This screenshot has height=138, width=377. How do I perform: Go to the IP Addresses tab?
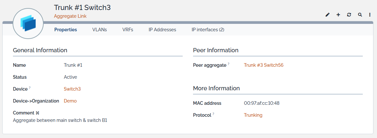pyautogui.click(x=162, y=30)
